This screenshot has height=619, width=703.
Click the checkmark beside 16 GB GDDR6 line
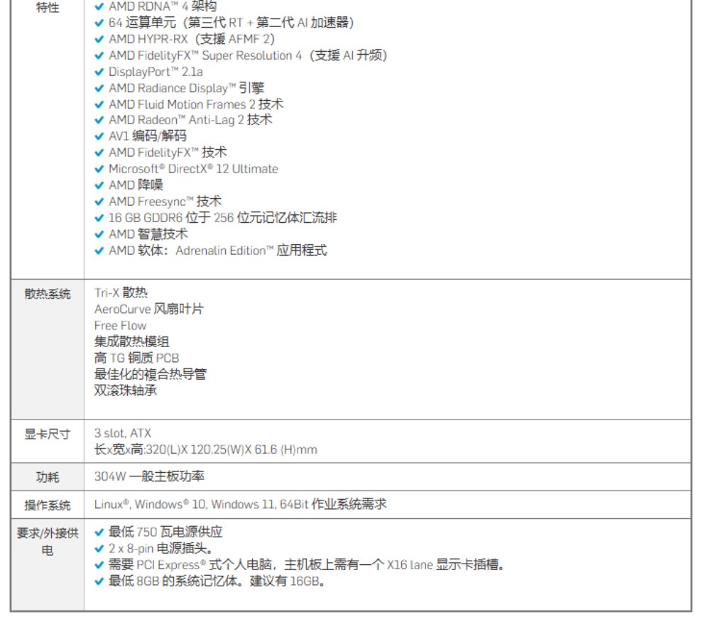(x=99, y=218)
